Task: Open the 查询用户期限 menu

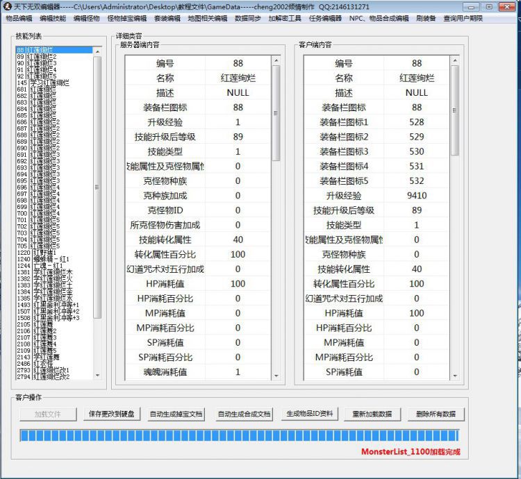Action: click(x=463, y=19)
